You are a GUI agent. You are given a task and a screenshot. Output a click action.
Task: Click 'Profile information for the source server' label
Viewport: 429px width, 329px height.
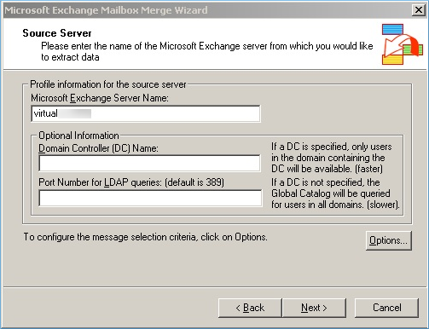pos(108,84)
